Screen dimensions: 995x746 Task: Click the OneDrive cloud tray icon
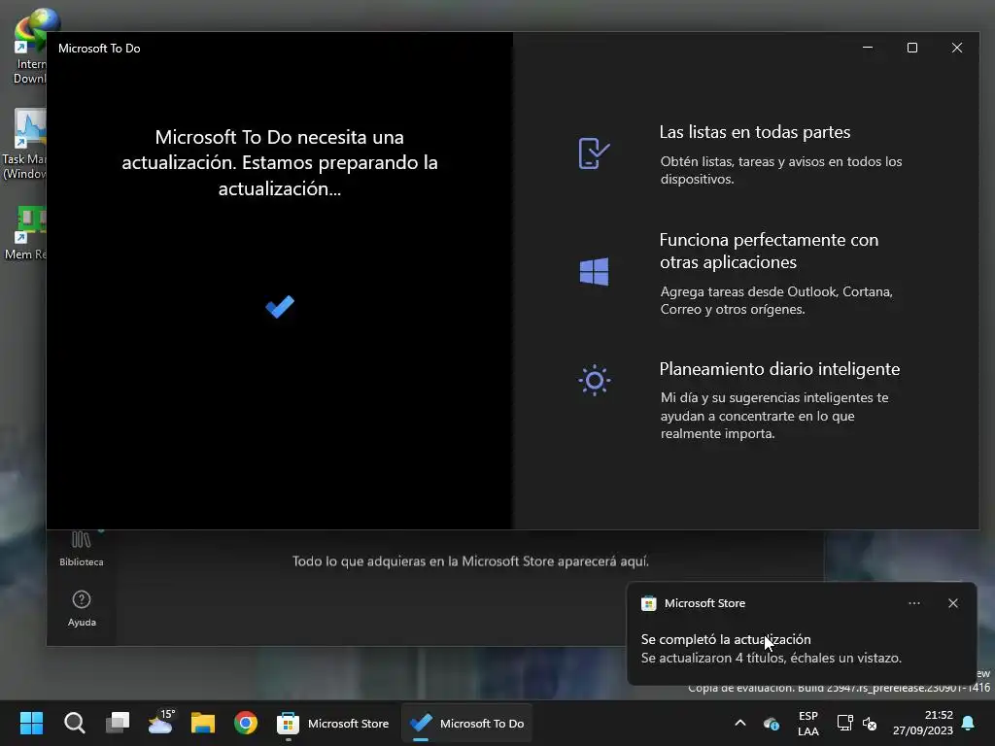coord(771,723)
